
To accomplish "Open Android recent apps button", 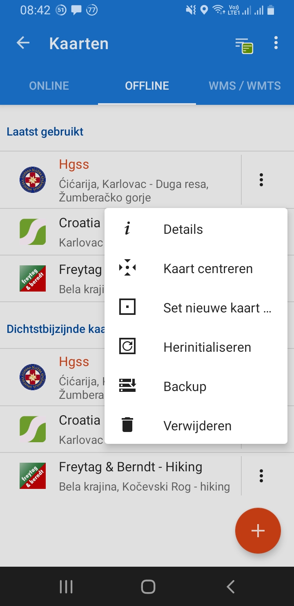I will [x=66, y=587].
